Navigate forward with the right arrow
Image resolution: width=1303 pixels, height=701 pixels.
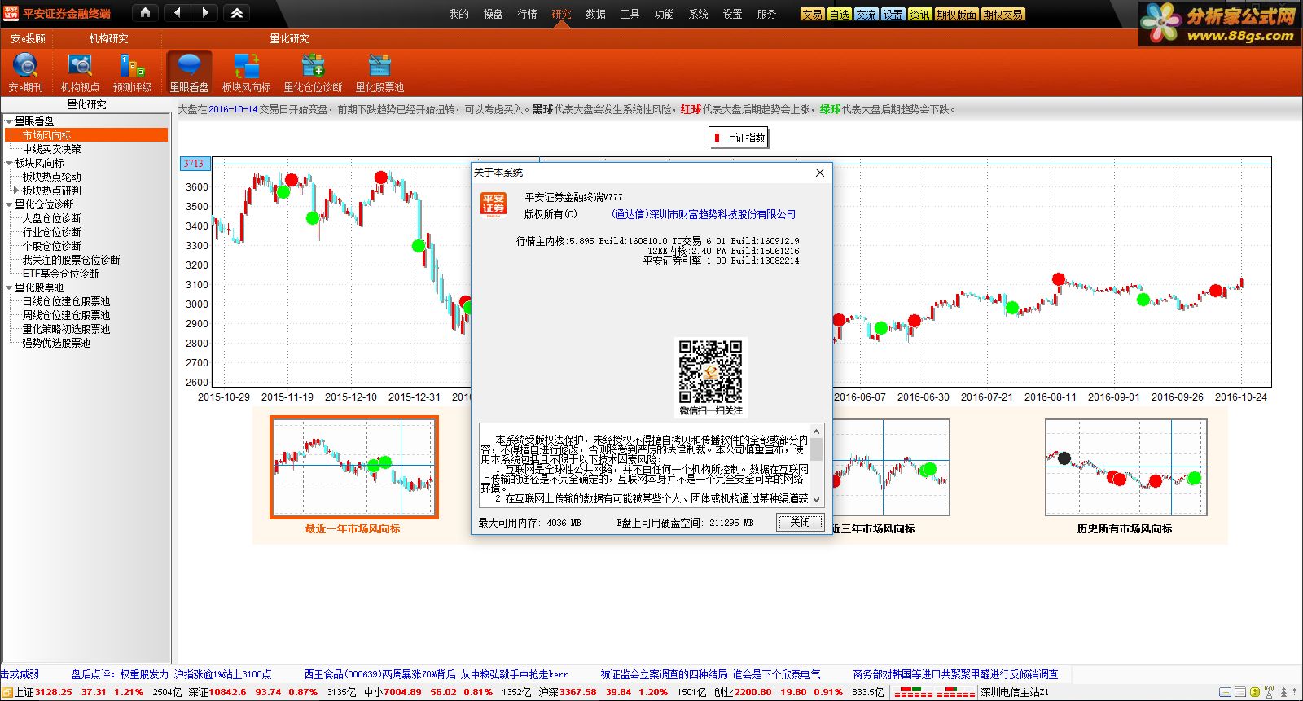coord(204,13)
